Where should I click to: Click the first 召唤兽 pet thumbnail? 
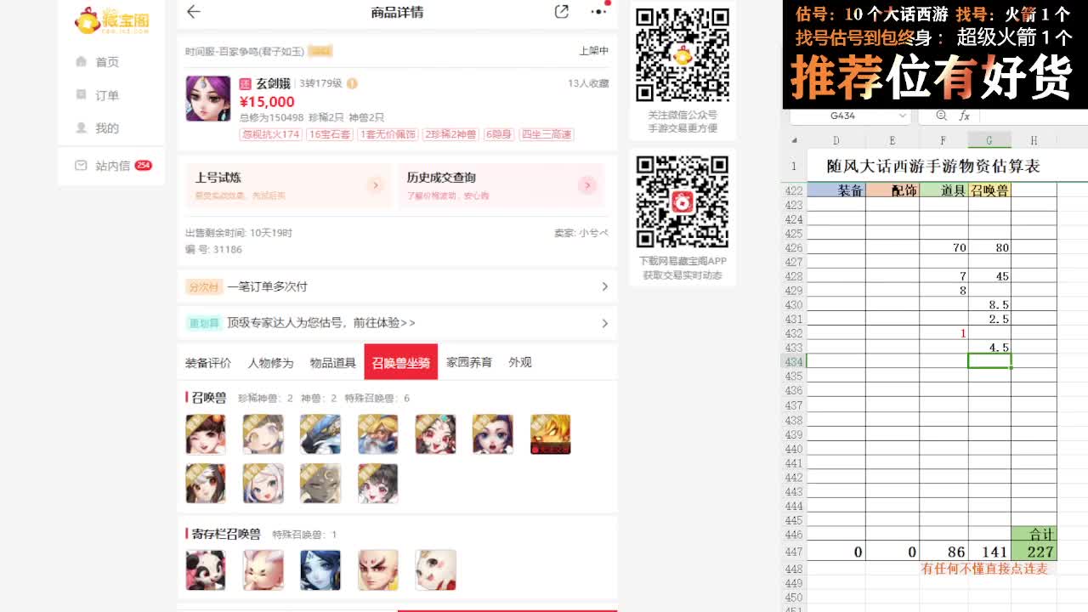tap(205, 433)
